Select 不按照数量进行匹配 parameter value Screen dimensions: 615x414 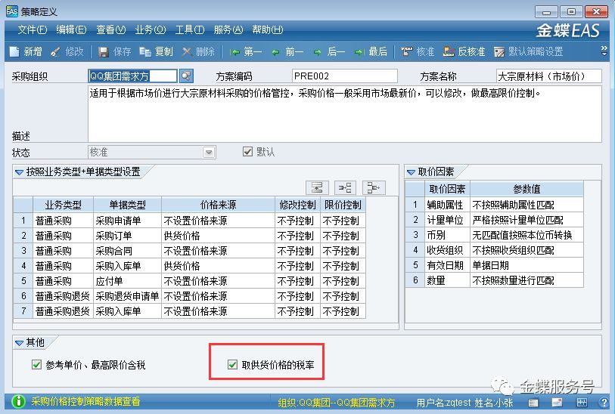526,280
